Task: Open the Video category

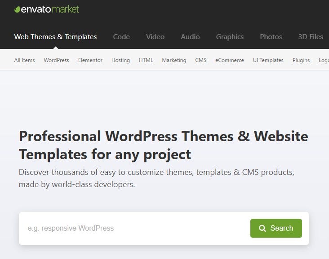Action: pyautogui.click(x=155, y=37)
